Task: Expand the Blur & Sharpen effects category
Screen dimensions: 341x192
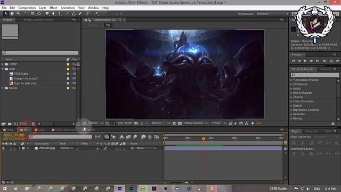Action: 291,93
